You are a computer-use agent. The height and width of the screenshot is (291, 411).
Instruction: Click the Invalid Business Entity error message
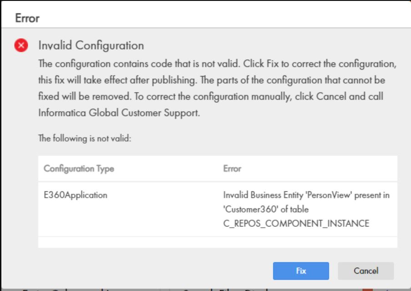(306, 209)
